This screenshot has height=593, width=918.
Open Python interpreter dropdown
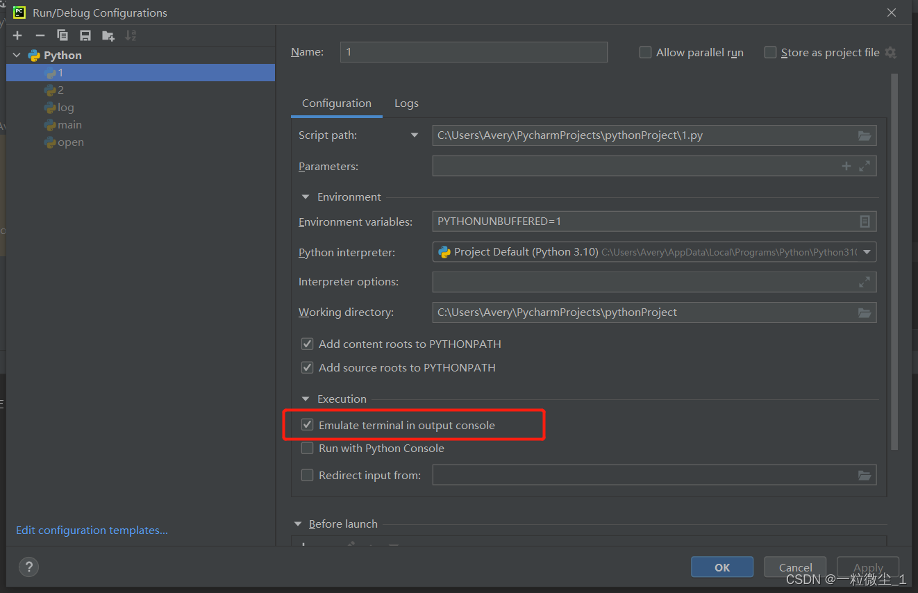point(867,252)
